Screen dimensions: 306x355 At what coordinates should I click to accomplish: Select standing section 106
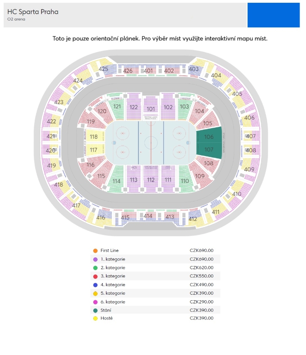(209, 137)
